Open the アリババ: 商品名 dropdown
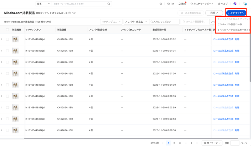The height and width of the screenshot is (146, 251). coord(136,22)
